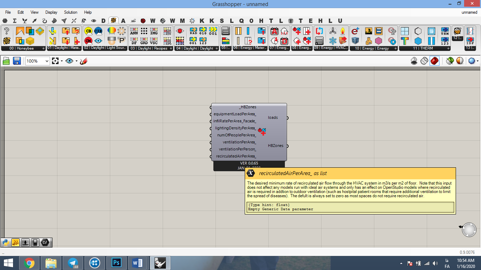Toggle the eye preview visibility button

pyautogui.click(x=69, y=61)
